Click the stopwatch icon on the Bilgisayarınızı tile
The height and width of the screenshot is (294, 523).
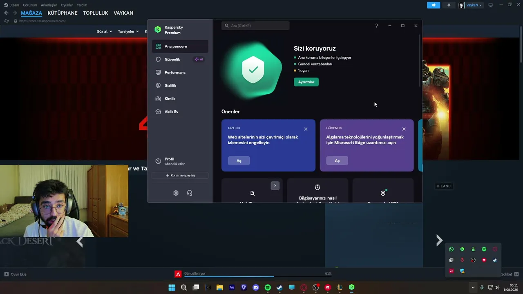click(x=317, y=187)
